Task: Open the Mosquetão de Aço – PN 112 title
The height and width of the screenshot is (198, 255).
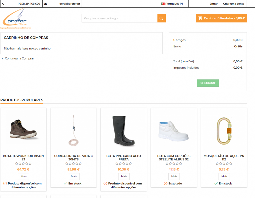Action: (x=224, y=158)
